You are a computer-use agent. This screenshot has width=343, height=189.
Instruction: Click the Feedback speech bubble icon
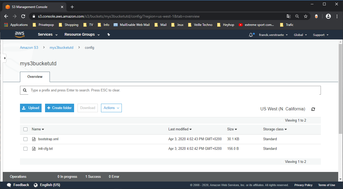9,185
